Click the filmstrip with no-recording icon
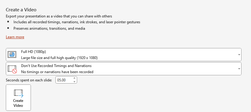This screenshot has height=112, width=251. tap(12, 69)
